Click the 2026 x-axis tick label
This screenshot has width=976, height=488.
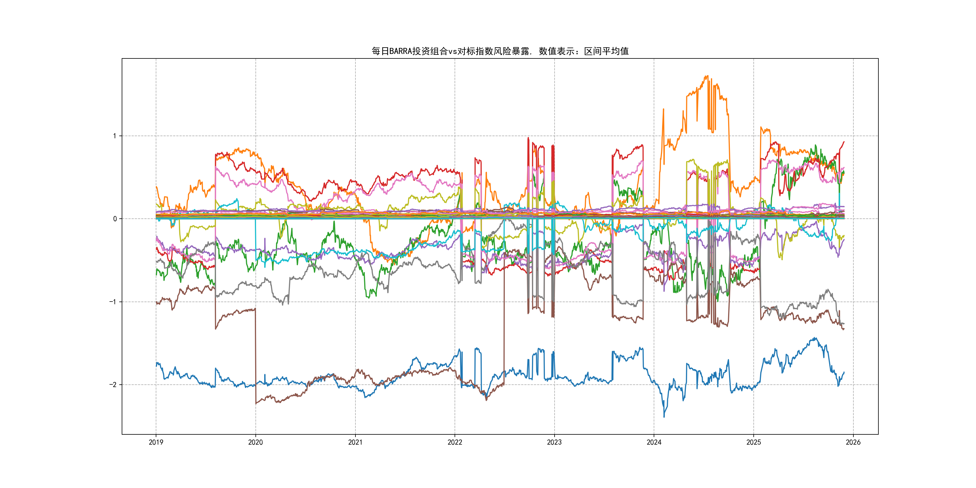coord(853,442)
